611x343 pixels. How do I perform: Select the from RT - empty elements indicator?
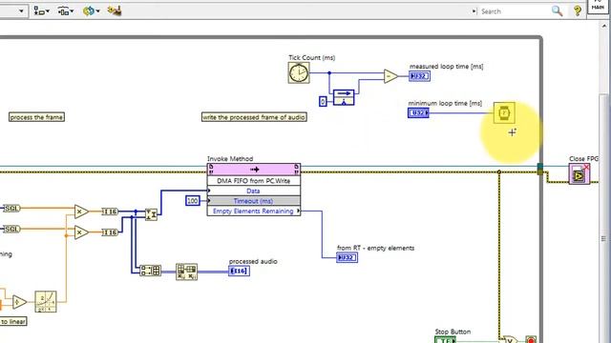tap(347, 257)
